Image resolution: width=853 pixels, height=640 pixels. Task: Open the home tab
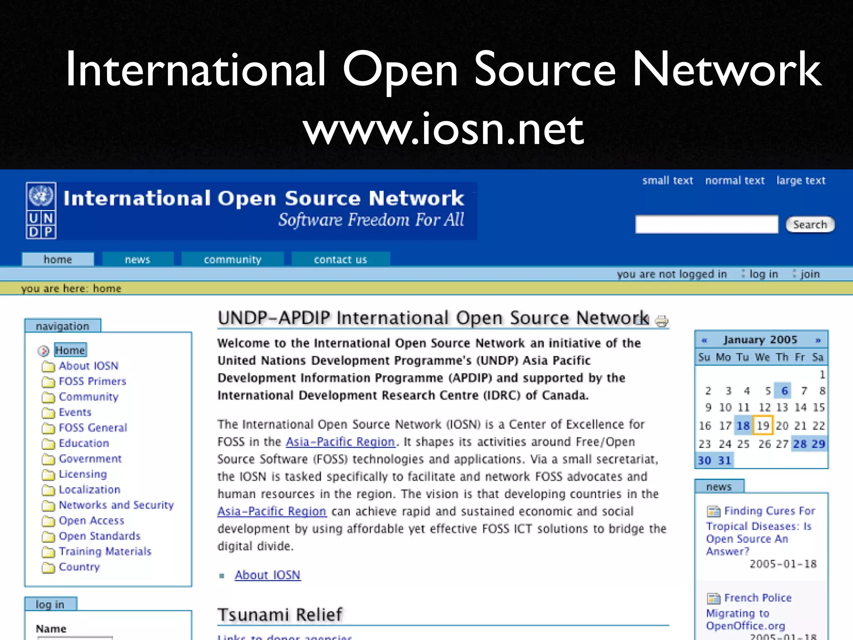(58, 259)
